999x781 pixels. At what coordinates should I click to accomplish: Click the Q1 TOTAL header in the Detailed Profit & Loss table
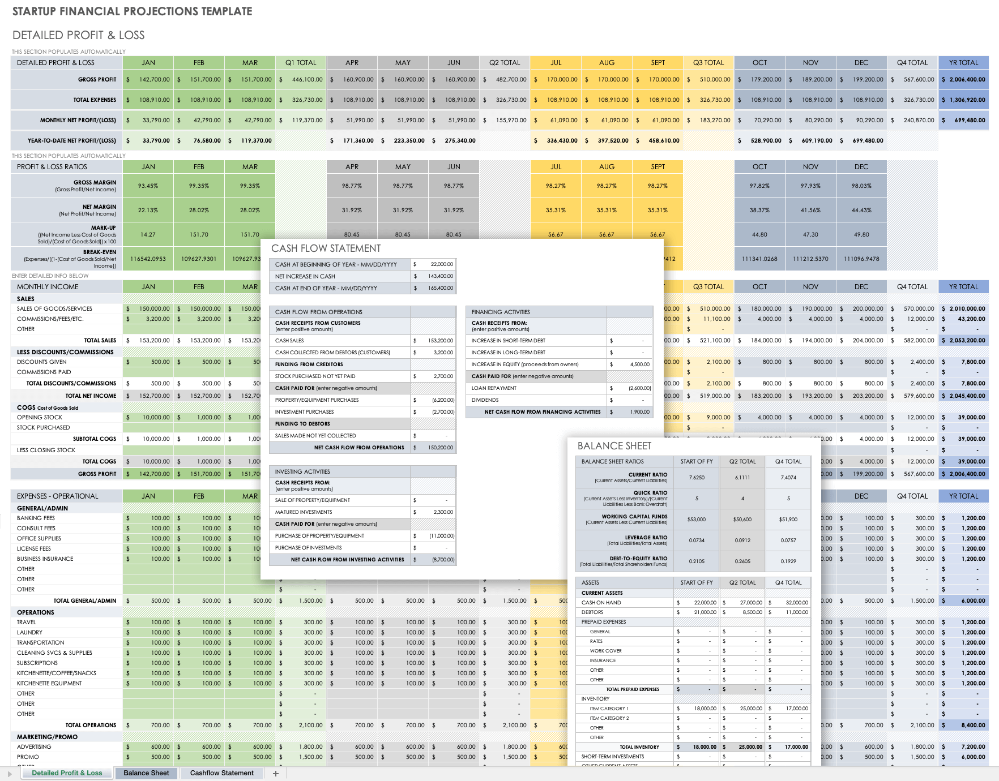coord(301,63)
